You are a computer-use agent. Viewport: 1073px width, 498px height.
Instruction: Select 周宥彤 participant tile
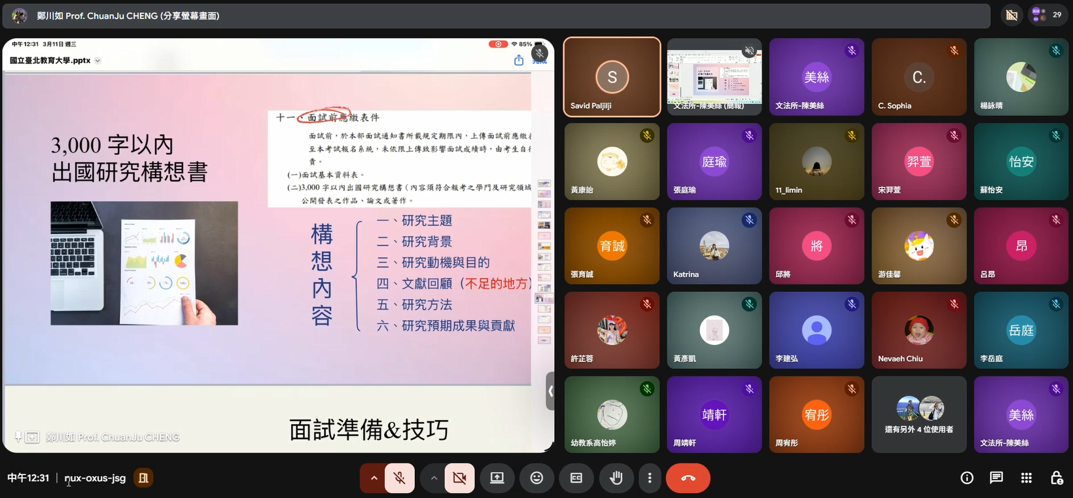[x=817, y=414]
